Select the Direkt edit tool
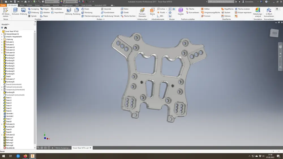This screenshot has height=159, width=283. (x=125, y=12)
